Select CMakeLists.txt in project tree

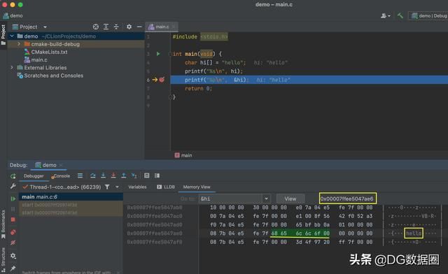[x=49, y=52]
